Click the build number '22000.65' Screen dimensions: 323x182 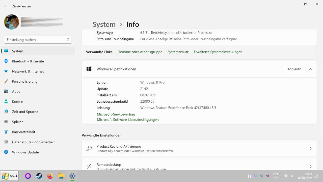pos(147,101)
